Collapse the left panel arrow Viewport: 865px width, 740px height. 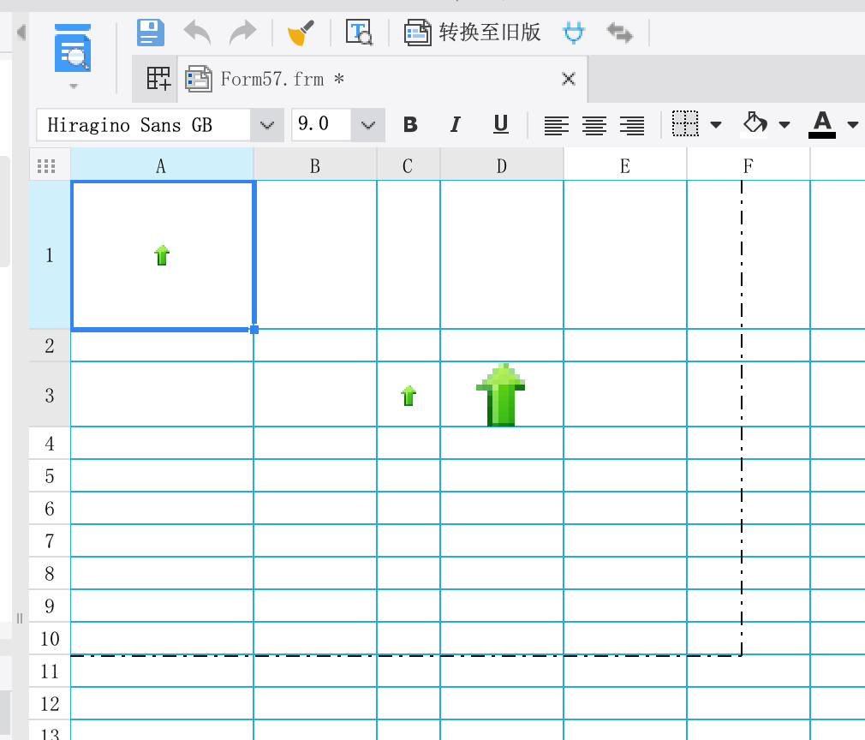pos(21,33)
